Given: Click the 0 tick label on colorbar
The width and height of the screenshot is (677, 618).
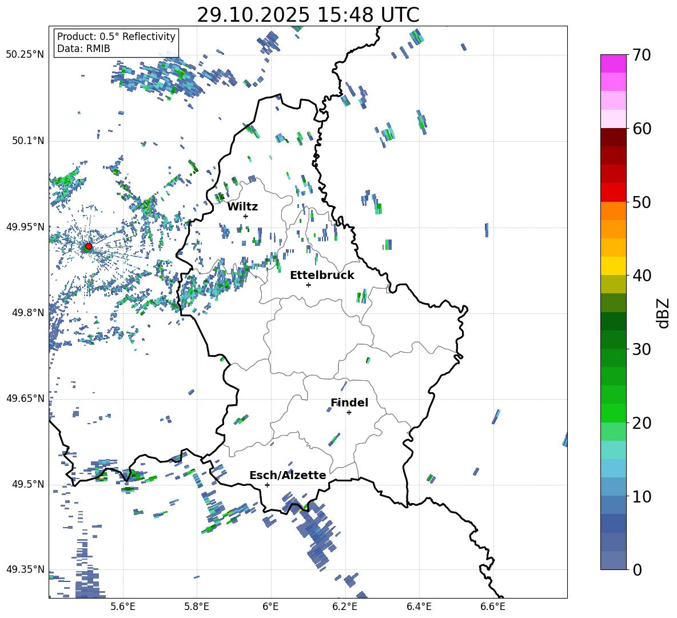Looking at the screenshot, I should [636, 570].
